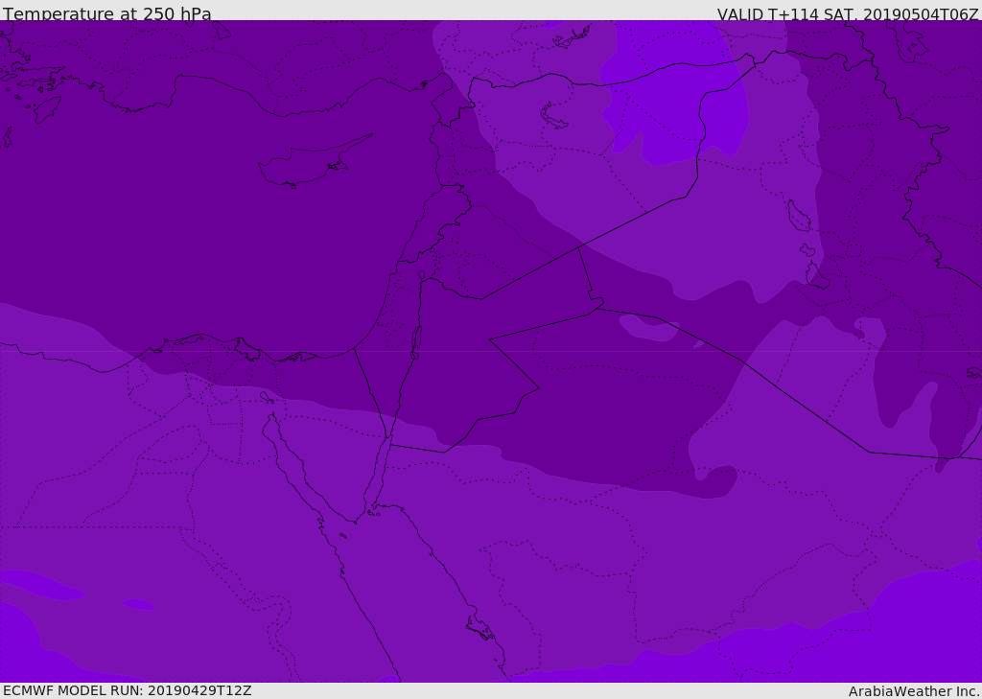The height and width of the screenshot is (699, 982).
Task: Click the small violet sliver in southwest Egypt
Action: coord(139,604)
